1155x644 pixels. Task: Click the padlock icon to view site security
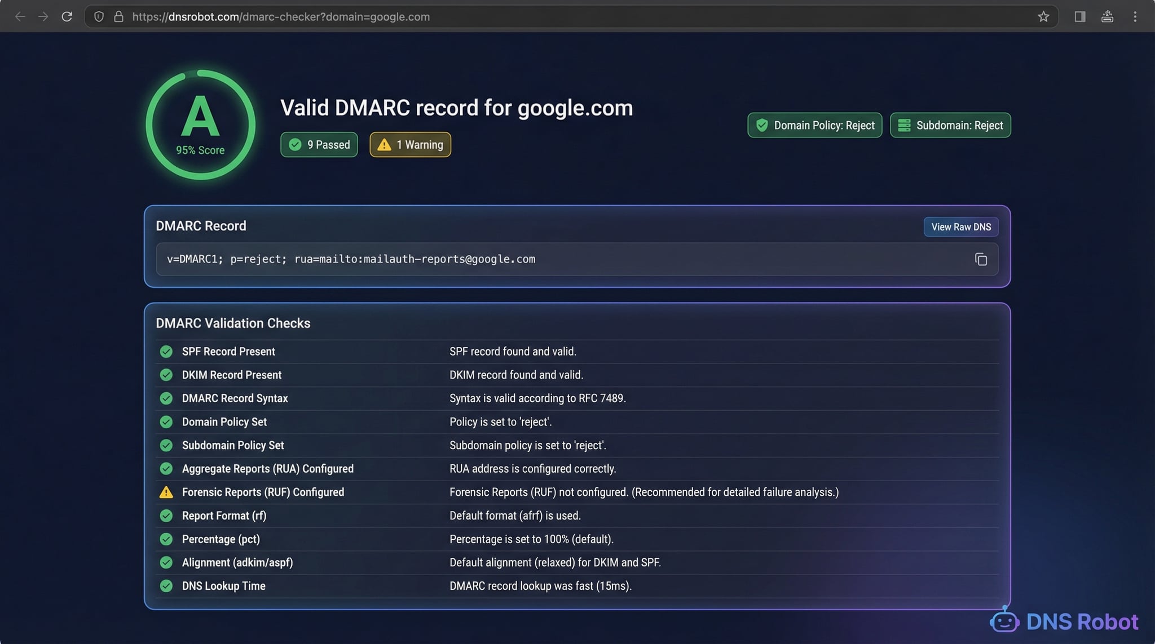(x=118, y=16)
